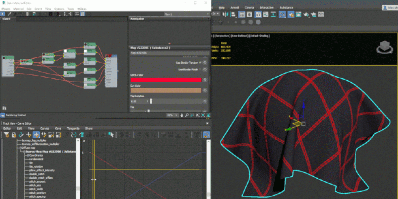398x199 pixels.
Task: Click the delete (trash) icon in material toolbar
Action: coord(27,14)
